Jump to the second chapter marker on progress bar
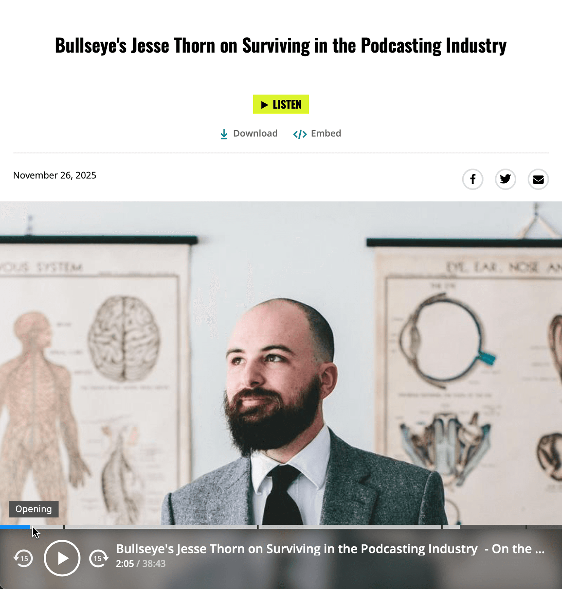562x589 pixels. [258, 527]
